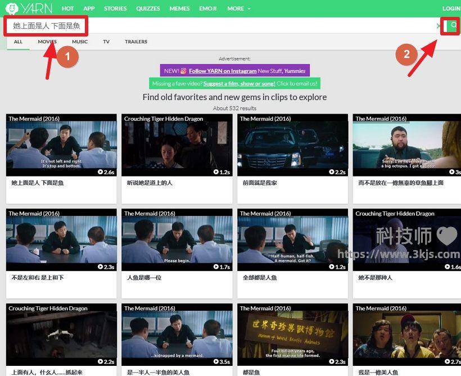Click caption text '都是魚'
The image size is (461, 376).
click(251, 373)
